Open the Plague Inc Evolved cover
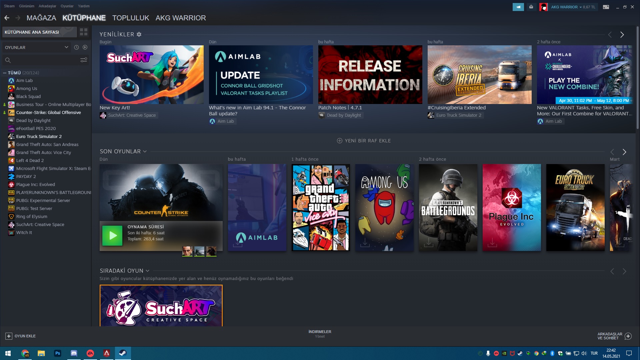Screen dimensions: 640x360 click(x=512, y=207)
